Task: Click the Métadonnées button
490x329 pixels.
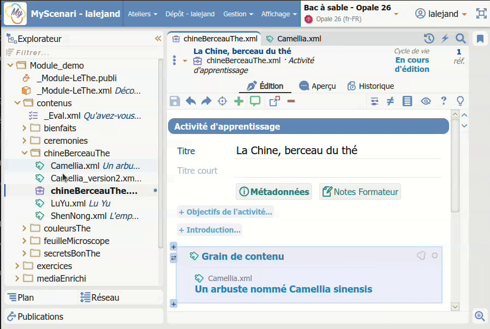Action: (x=274, y=192)
